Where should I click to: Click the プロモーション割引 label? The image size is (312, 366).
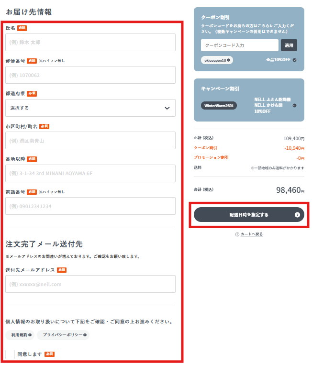click(211, 157)
